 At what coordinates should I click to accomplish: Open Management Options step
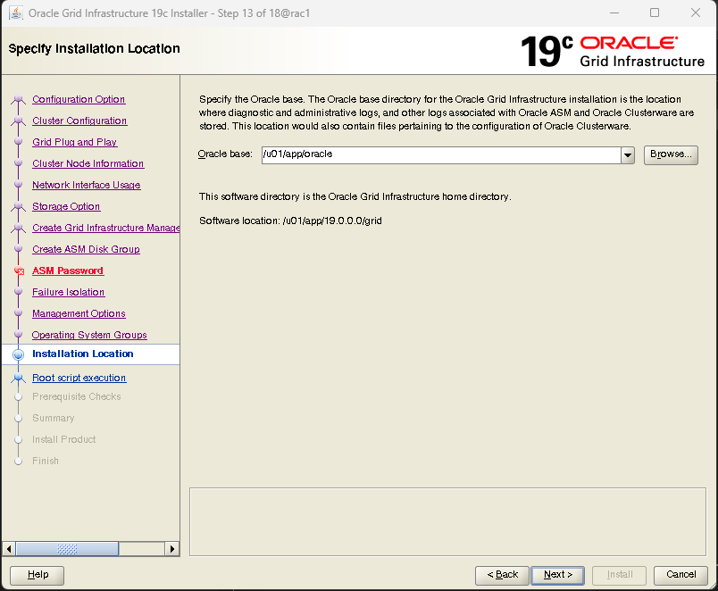[79, 313]
